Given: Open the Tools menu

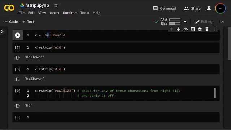Looking at the screenshot, I should point(84,13).
